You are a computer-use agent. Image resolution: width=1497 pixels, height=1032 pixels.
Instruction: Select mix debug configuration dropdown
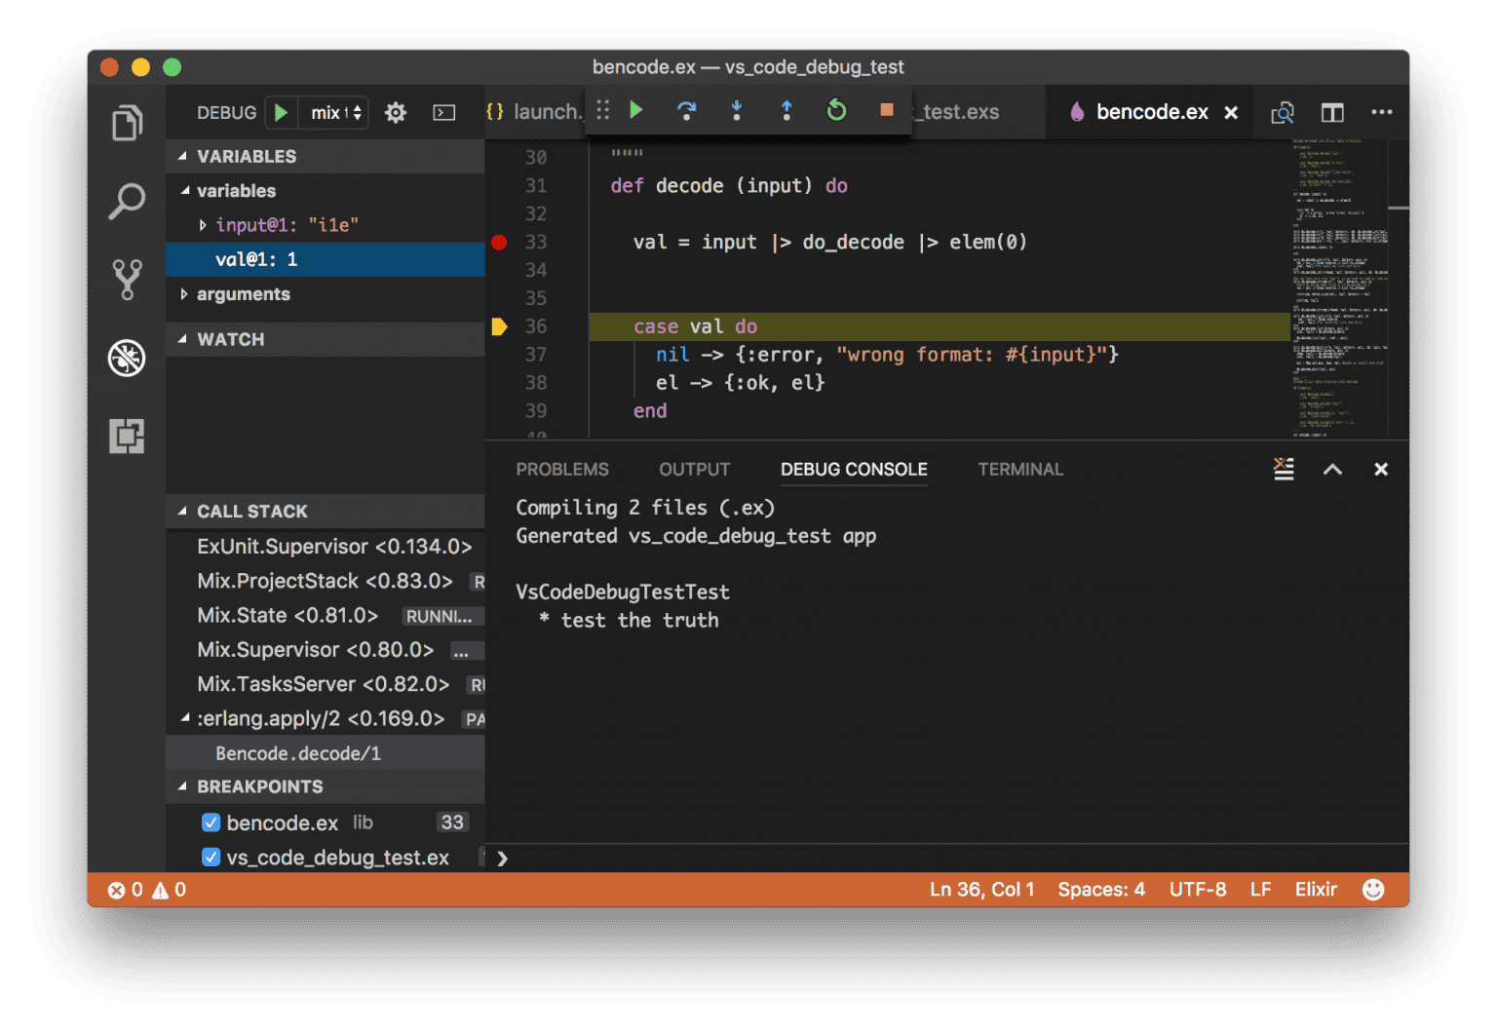(335, 113)
